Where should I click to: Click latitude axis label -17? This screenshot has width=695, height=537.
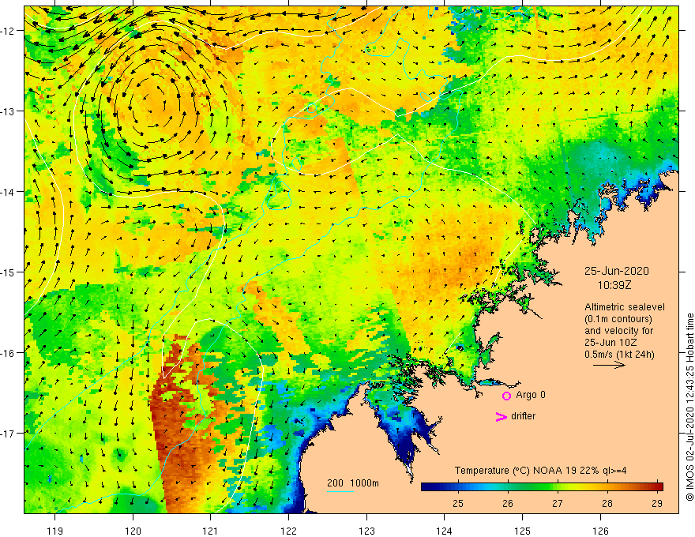pos(9,434)
